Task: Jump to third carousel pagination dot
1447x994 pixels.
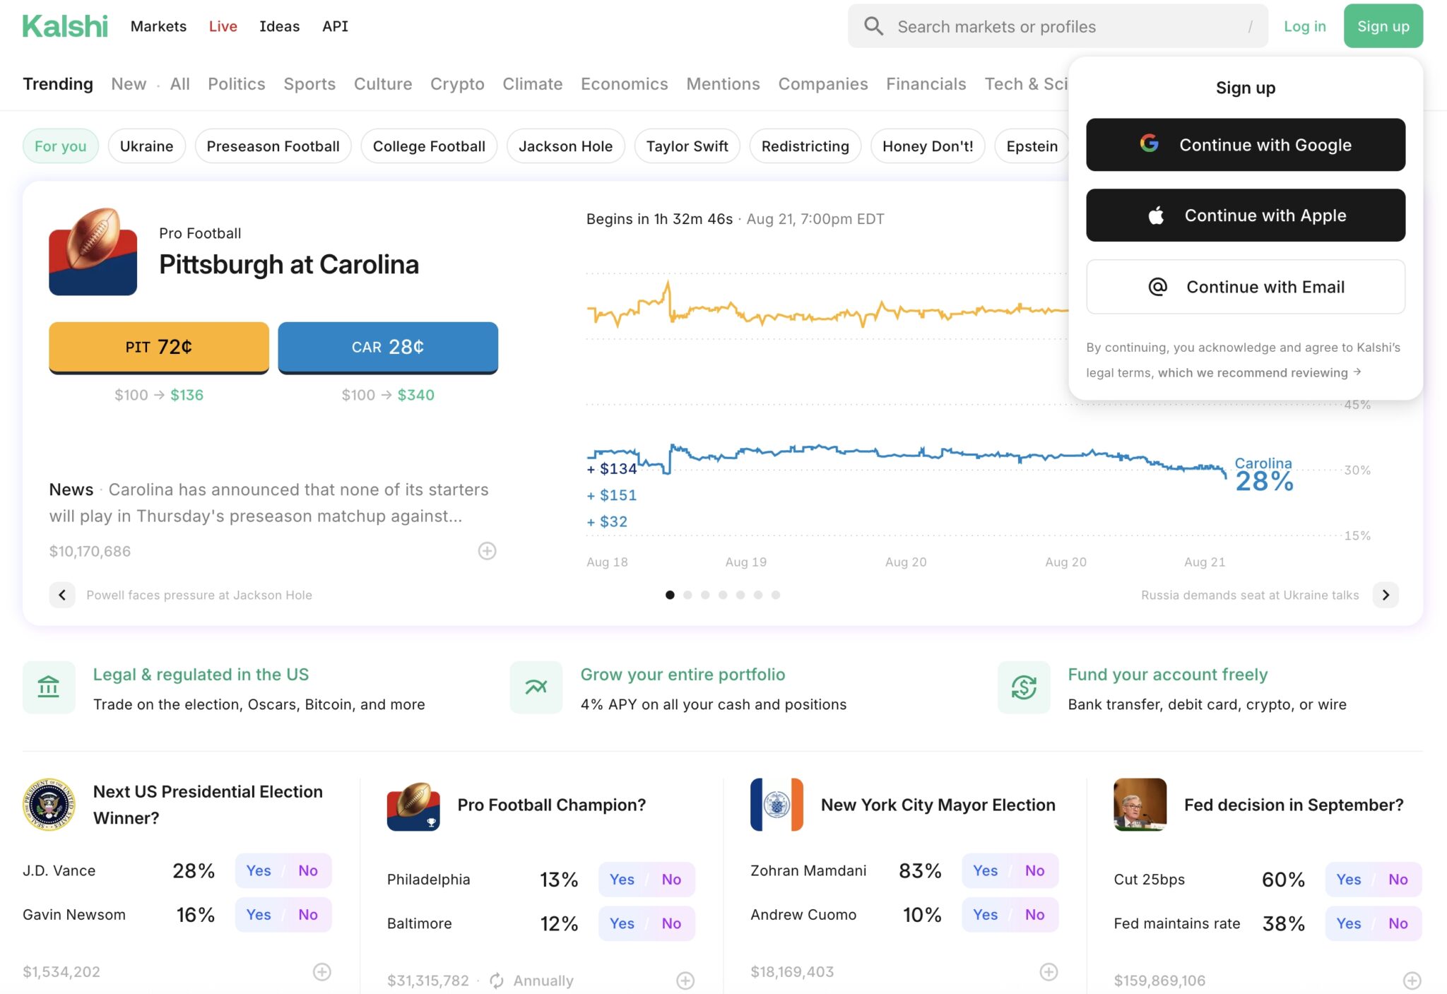Action: coord(705,595)
